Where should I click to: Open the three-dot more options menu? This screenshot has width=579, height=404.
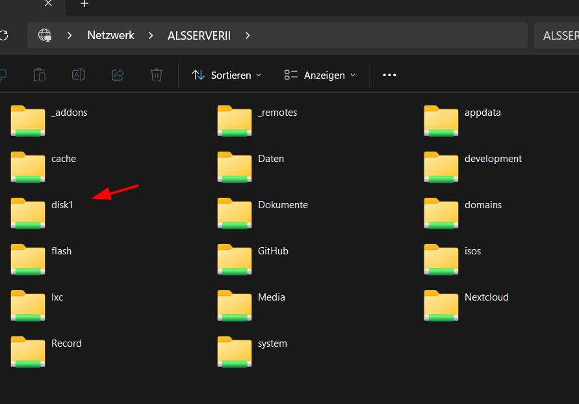tap(389, 75)
